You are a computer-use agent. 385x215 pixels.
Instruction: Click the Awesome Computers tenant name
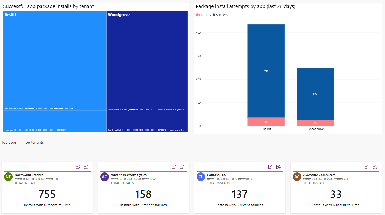pos(319,175)
